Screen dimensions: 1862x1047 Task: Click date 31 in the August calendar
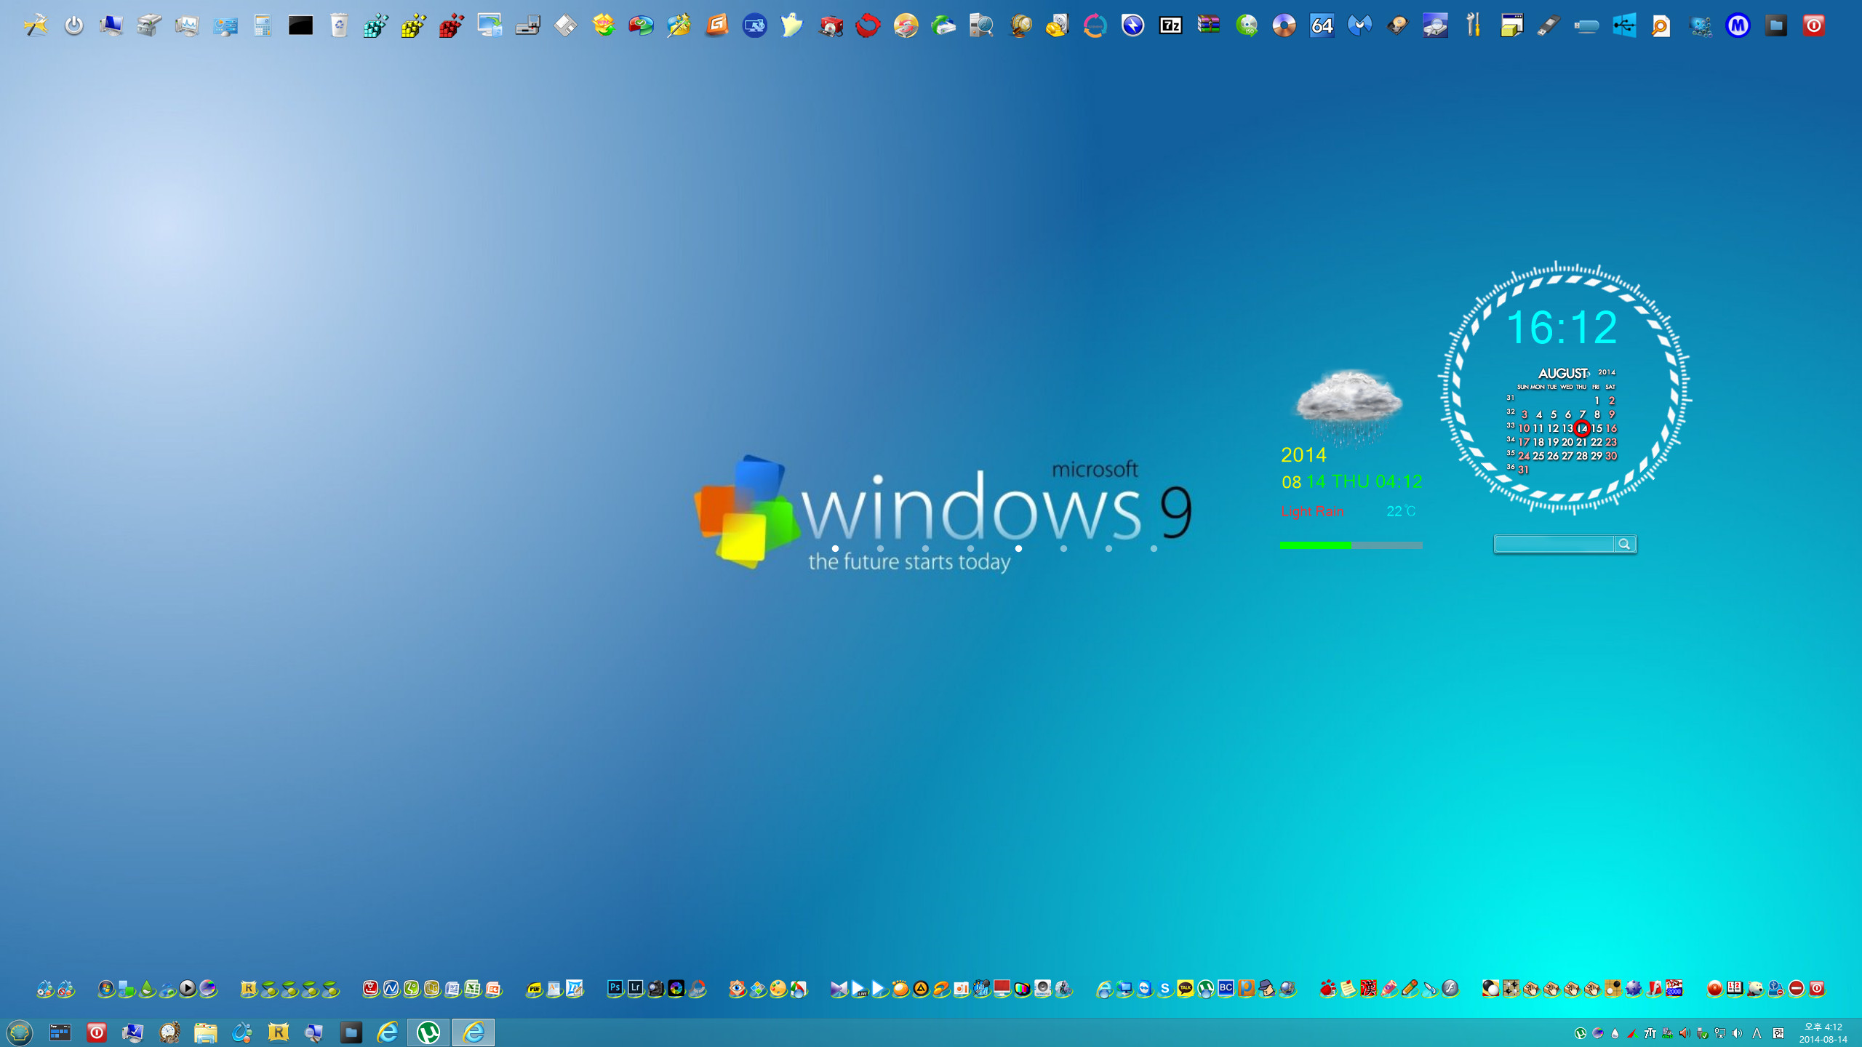(x=1524, y=470)
